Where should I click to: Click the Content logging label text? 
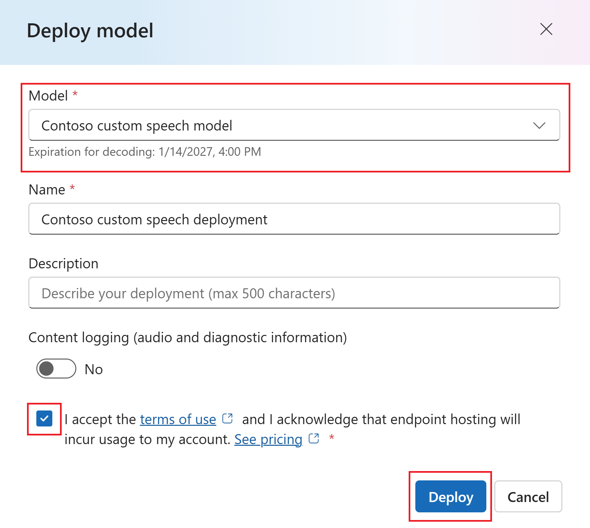pyautogui.click(x=187, y=338)
